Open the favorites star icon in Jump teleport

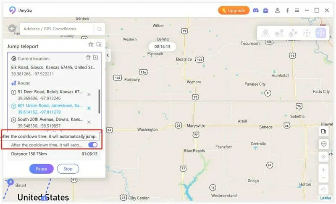tap(91, 44)
